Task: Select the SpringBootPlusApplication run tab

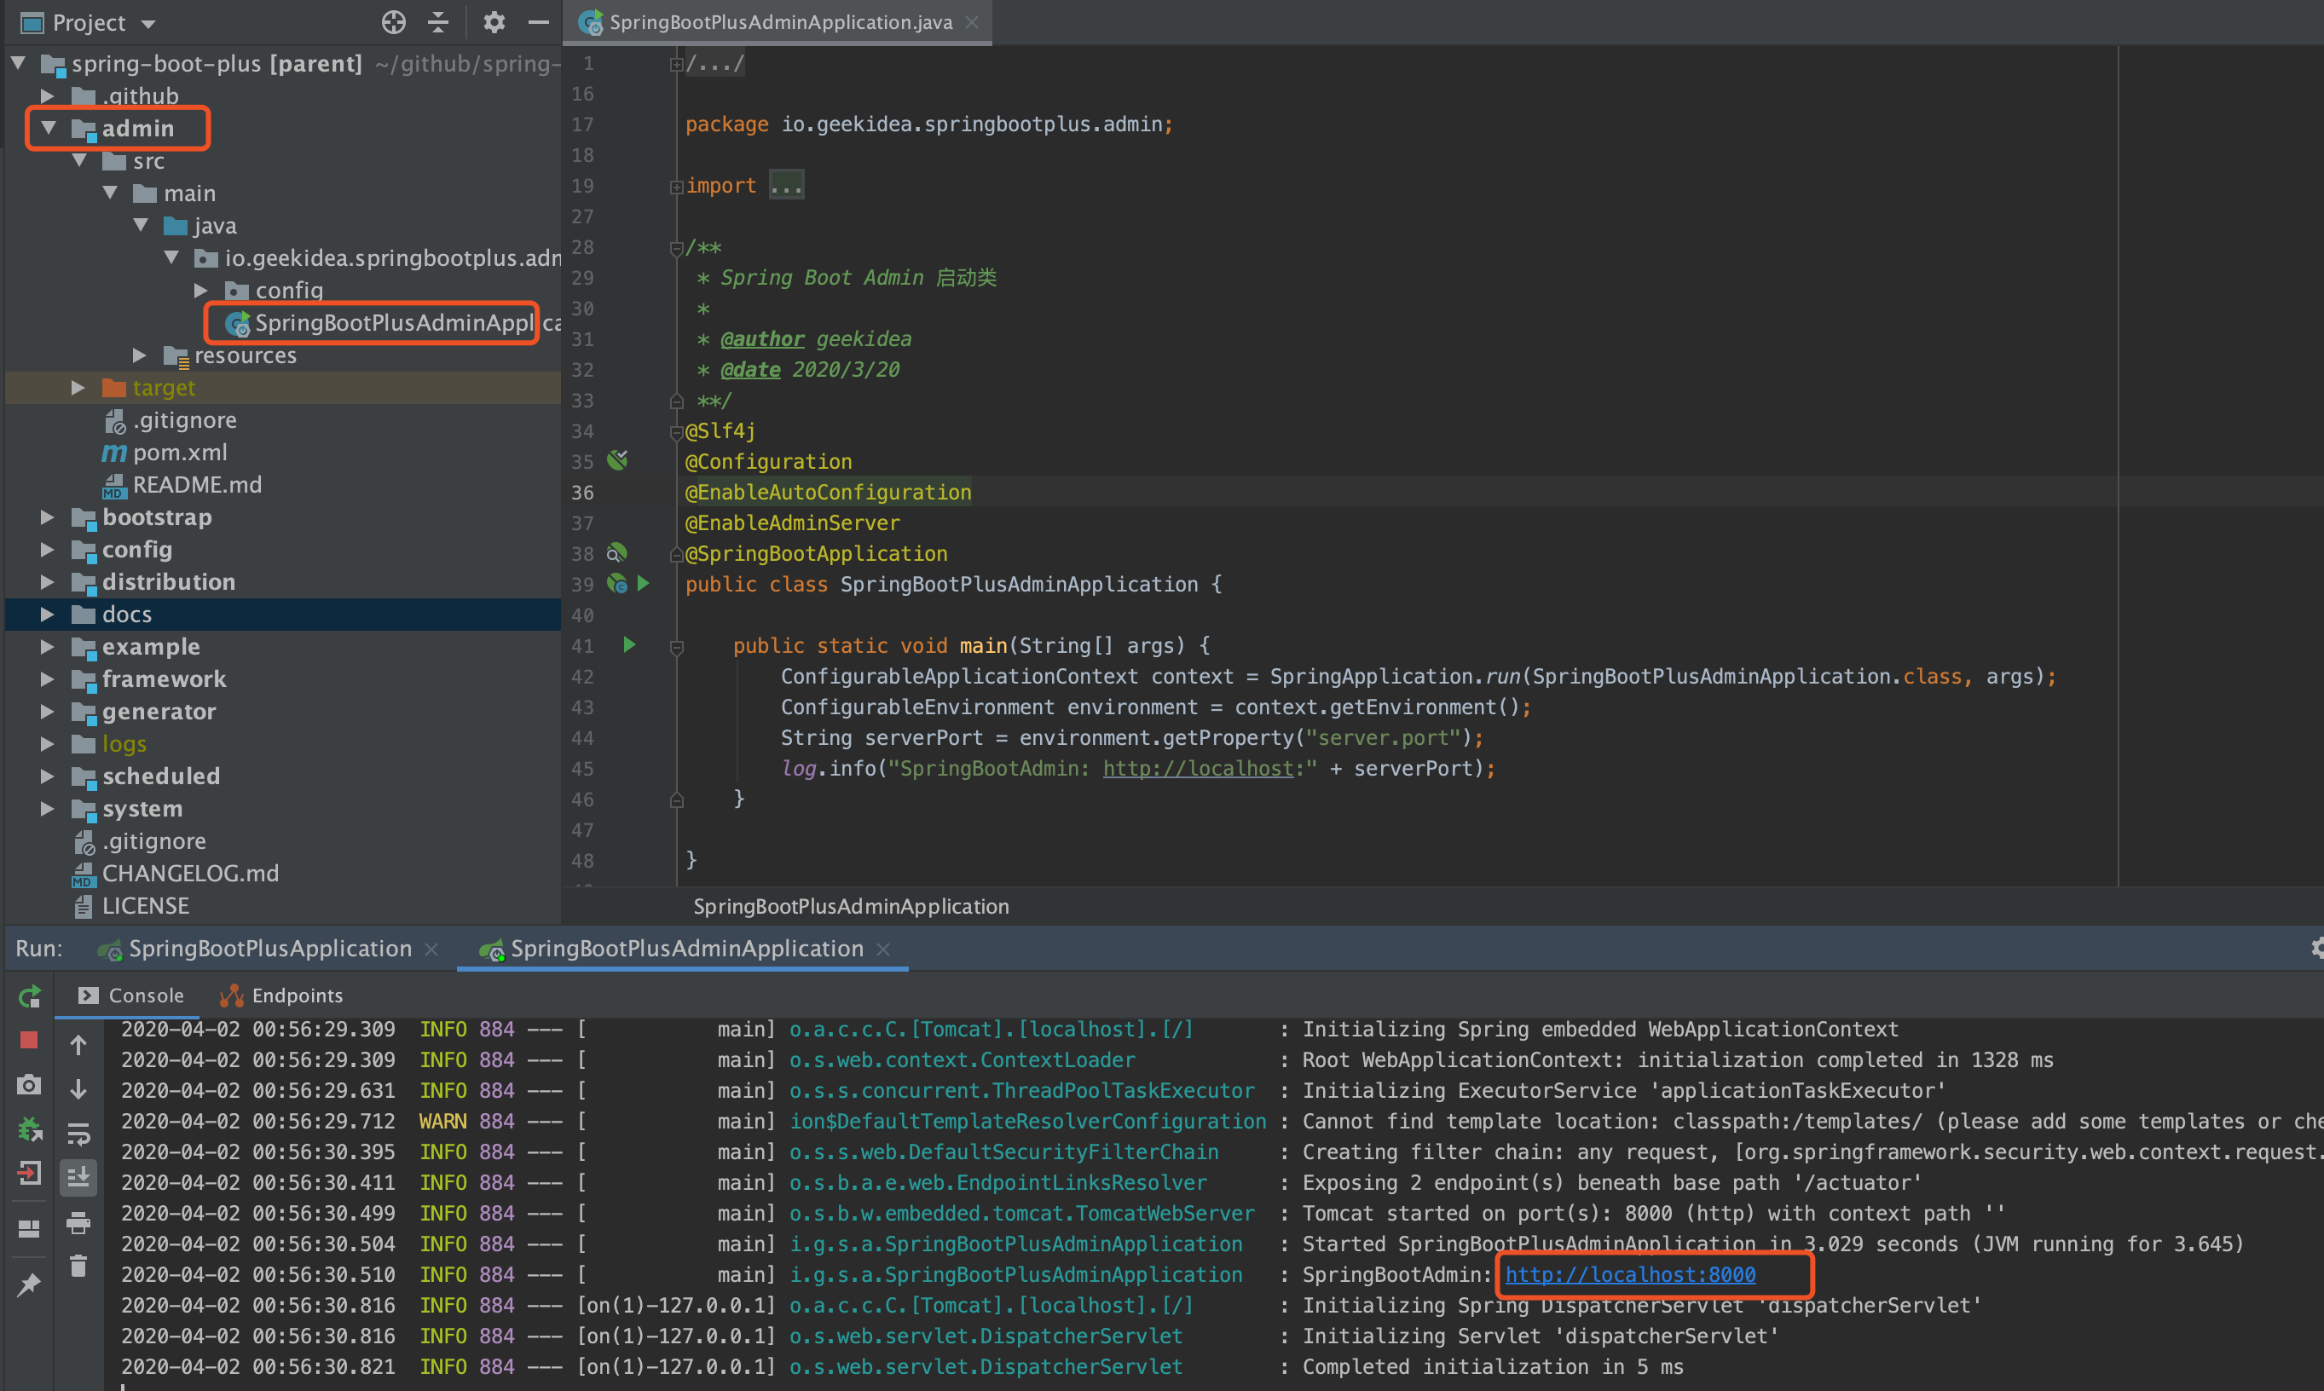Action: click(269, 948)
